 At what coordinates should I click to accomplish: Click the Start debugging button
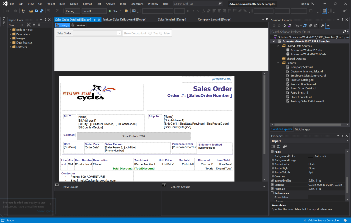[x=114, y=11]
